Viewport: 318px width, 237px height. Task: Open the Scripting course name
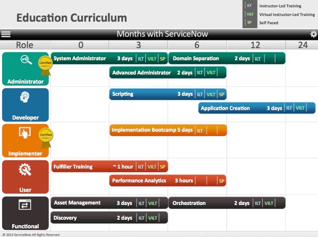(123, 94)
